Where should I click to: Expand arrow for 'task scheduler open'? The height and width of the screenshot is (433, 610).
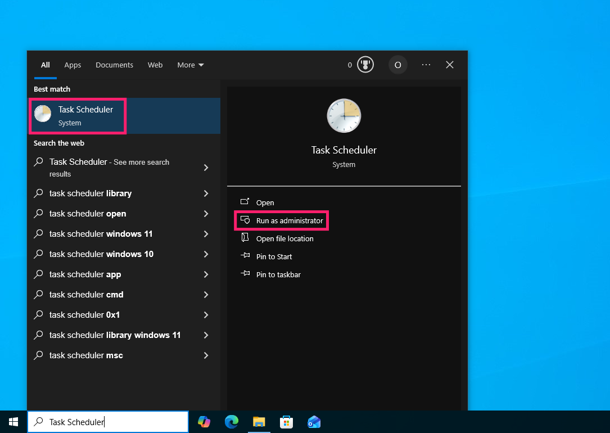click(x=206, y=214)
